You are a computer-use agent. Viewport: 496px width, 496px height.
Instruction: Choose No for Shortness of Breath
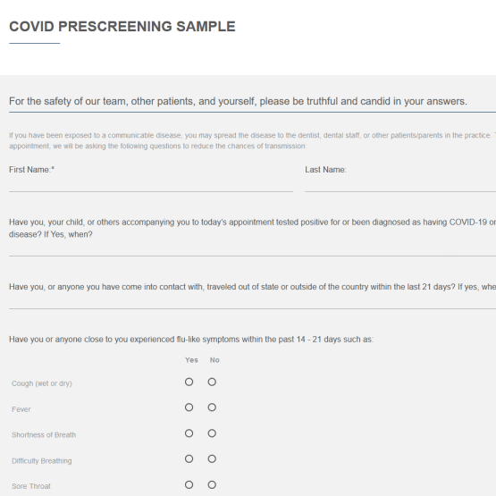(x=212, y=433)
